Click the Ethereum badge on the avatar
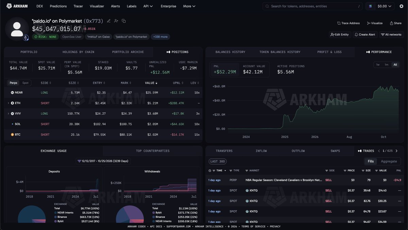This screenshot has width=408, height=230. tap(26, 38)
